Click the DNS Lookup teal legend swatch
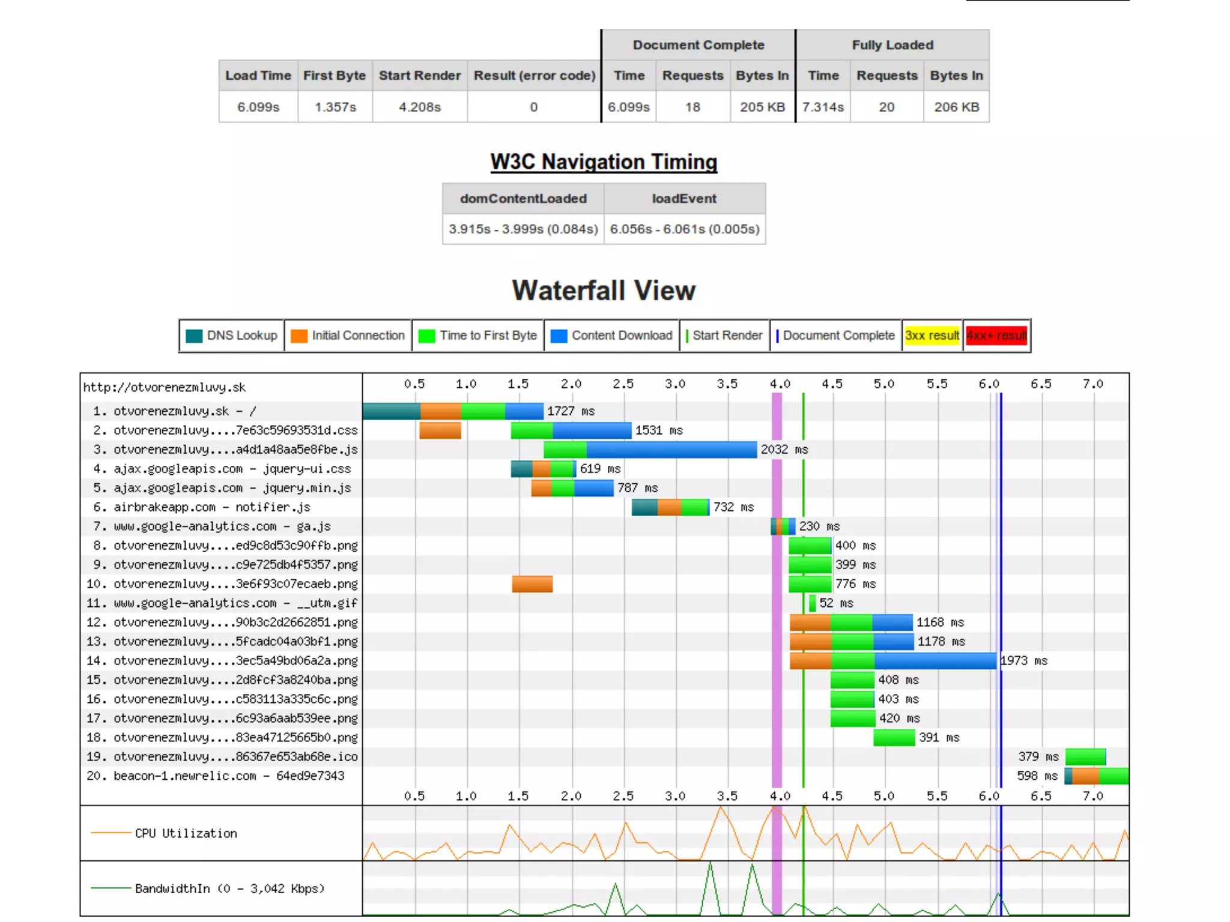 [194, 336]
